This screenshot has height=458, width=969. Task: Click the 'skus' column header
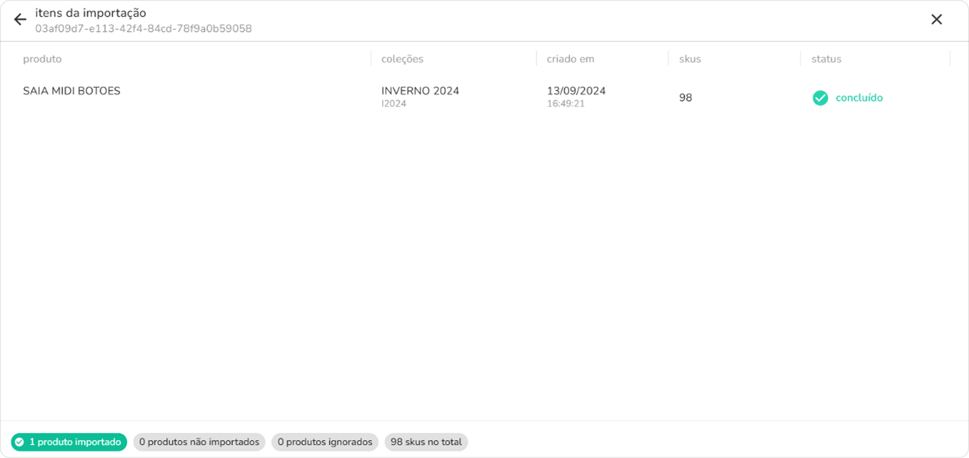[690, 59]
